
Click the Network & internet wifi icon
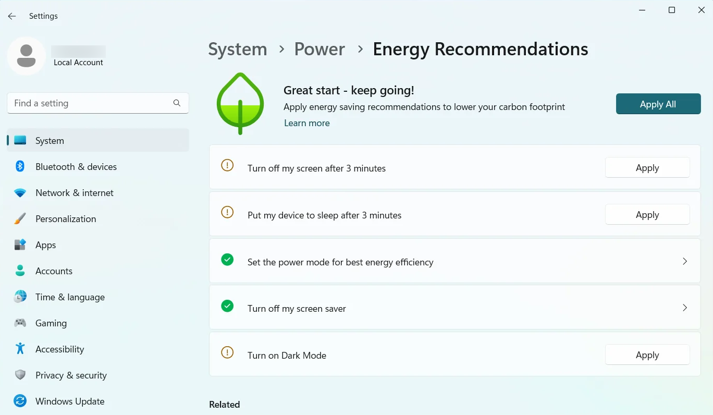[x=20, y=193]
